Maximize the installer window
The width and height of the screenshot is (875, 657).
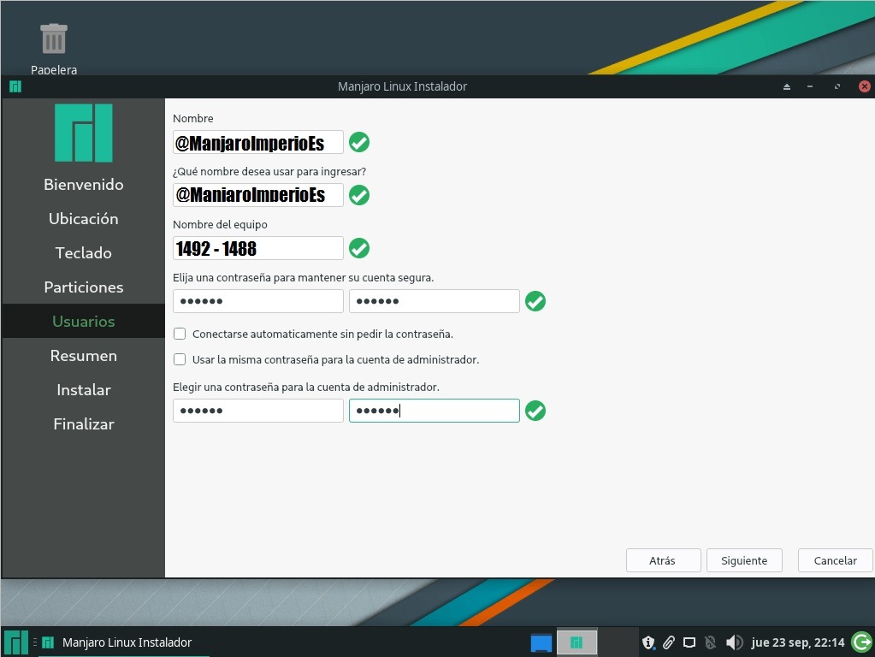coord(837,86)
